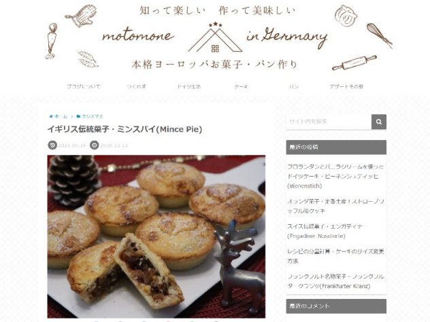
Task: Open the Frankfurter Kranz post link
Action: point(335,281)
